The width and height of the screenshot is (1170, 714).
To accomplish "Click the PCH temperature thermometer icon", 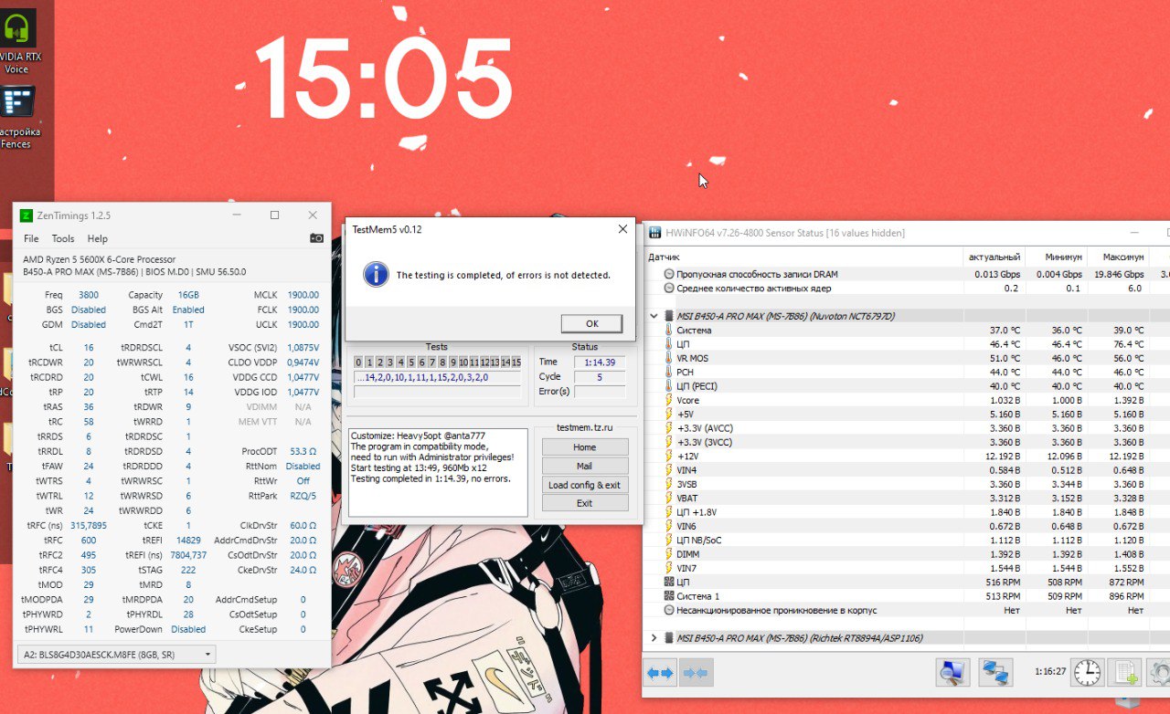I will pyautogui.click(x=669, y=373).
